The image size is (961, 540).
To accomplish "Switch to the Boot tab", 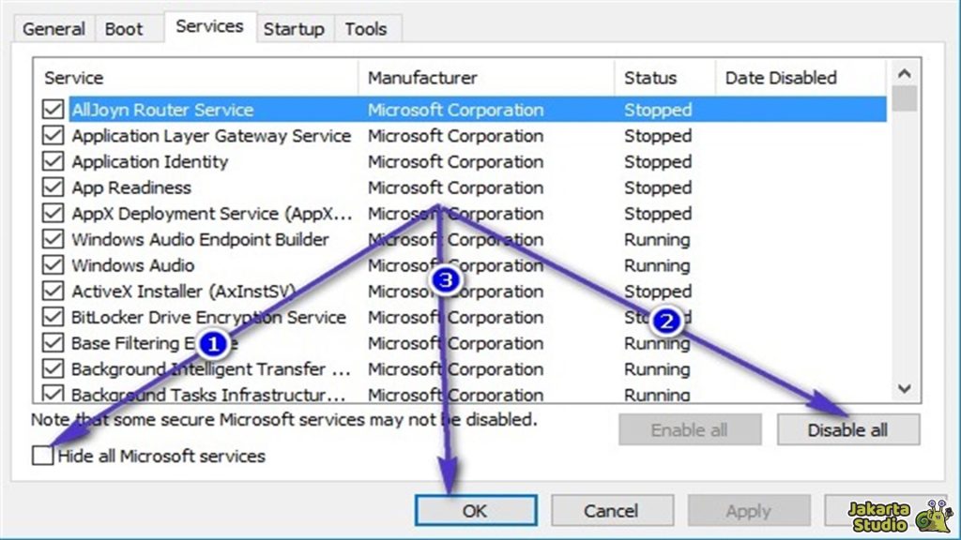I will click(125, 29).
